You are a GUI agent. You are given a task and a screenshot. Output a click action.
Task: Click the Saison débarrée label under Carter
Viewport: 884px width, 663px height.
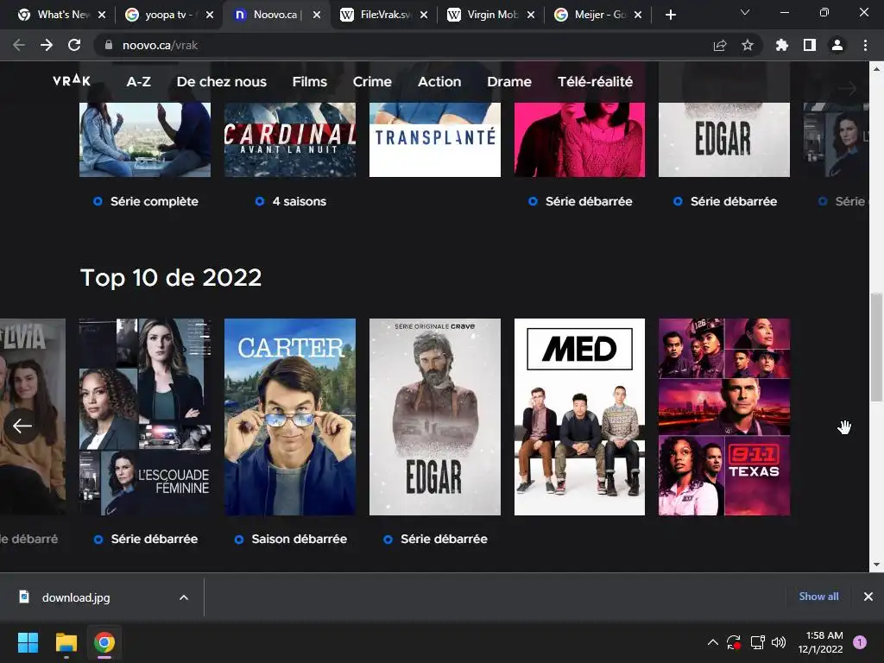point(300,539)
